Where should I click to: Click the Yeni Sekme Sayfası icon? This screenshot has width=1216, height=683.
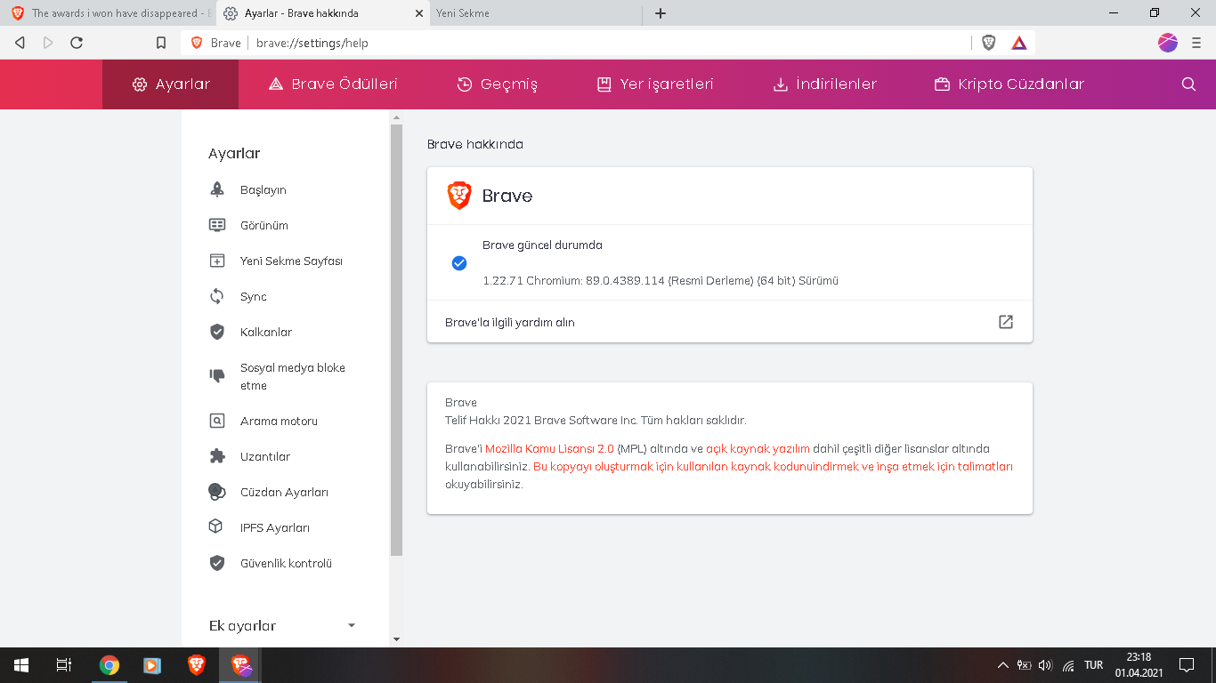[x=216, y=261]
